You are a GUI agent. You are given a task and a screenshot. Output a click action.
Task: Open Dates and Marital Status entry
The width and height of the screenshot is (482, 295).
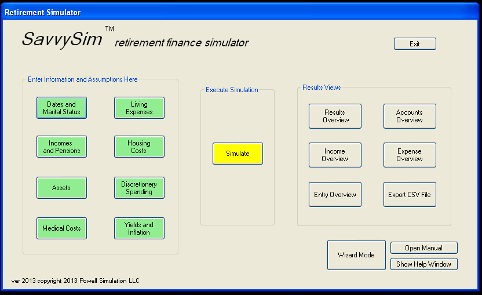pos(61,108)
